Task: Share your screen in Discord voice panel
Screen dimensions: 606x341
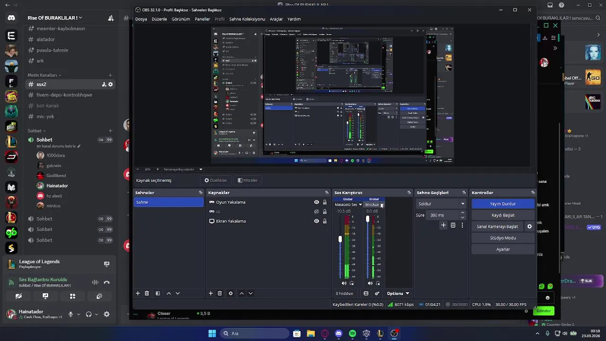Action: 45,296
